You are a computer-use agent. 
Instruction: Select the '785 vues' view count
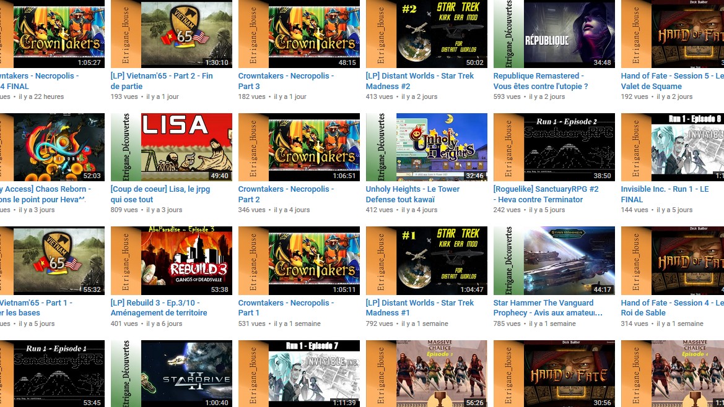pyautogui.click(x=507, y=323)
